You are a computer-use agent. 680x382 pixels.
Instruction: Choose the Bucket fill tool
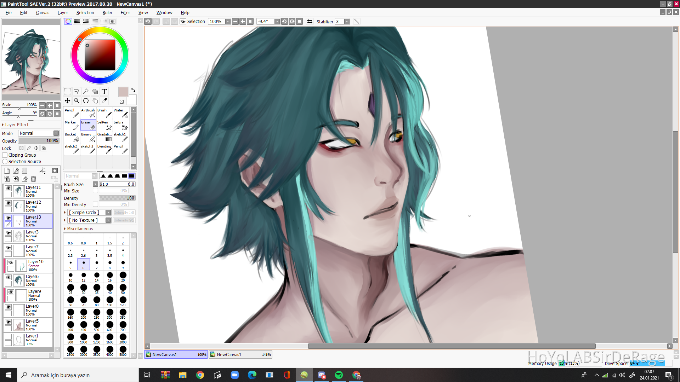tap(72, 137)
